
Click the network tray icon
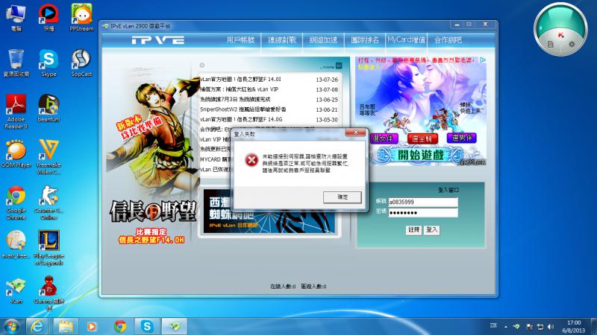tap(540, 327)
